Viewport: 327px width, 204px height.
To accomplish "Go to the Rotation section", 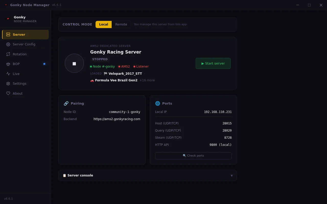I will pos(25,54).
